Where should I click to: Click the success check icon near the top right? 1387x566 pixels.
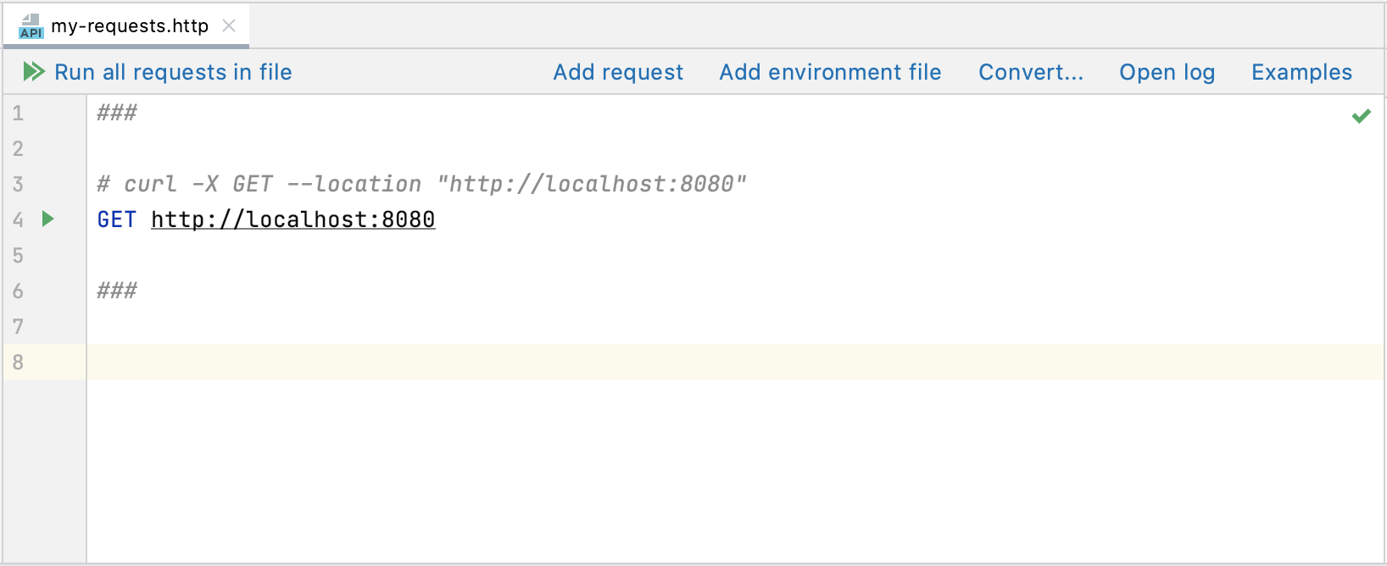tap(1362, 115)
